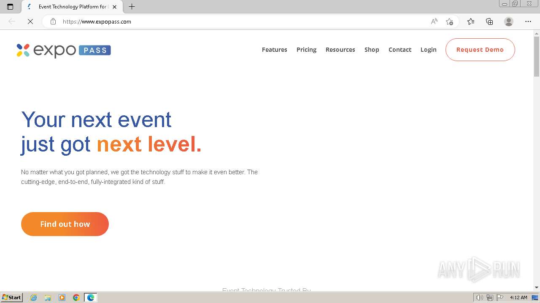This screenshot has height=303, width=540.
Task: Open browser Collections
Action: (x=489, y=21)
